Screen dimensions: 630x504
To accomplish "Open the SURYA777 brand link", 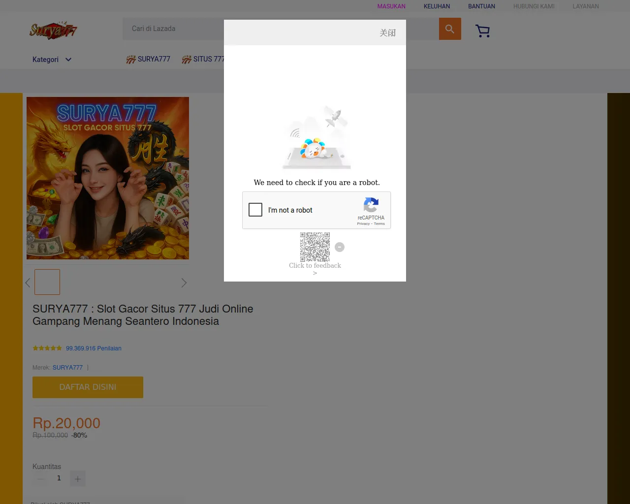I will (x=67, y=368).
